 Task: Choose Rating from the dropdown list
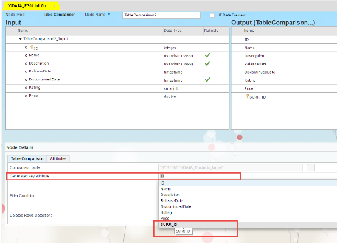(248, 213)
